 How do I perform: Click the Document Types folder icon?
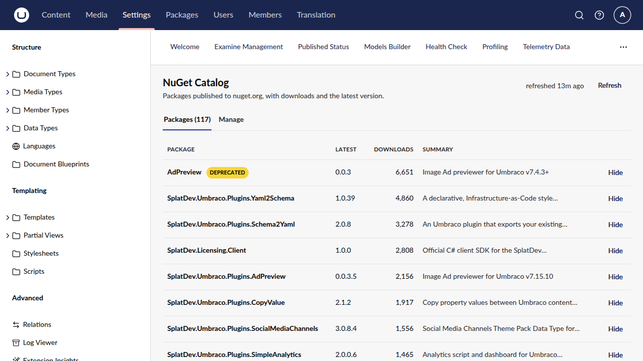click(x=16, y=74)
